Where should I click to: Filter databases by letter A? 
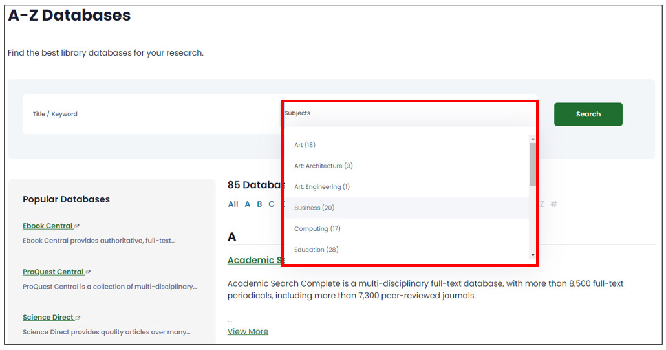click(x=247, y=204)
